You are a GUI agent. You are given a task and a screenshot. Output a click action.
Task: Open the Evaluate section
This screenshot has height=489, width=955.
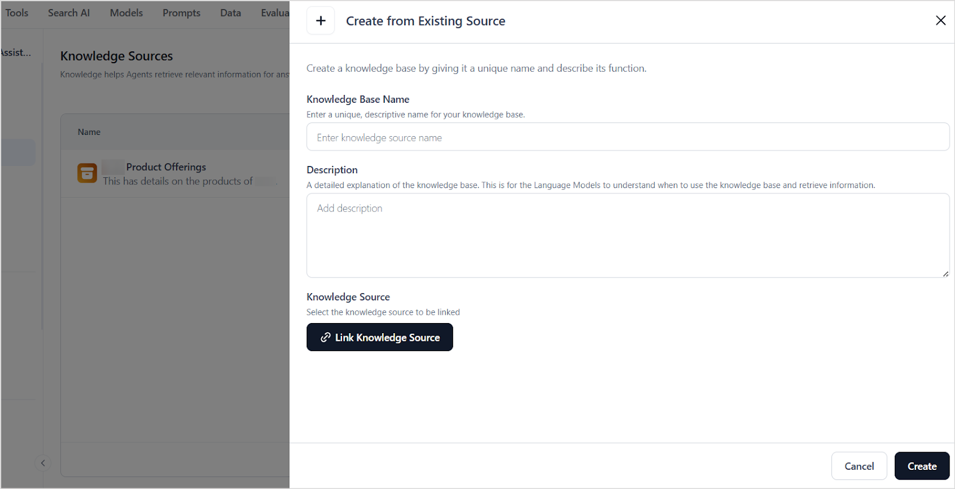[274, 13]
